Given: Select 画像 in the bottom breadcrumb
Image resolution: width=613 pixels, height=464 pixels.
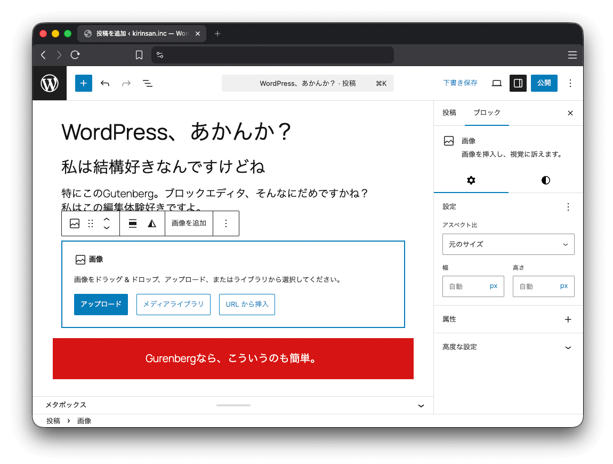Looking at the screenshot, I should [x=84, y=421].
